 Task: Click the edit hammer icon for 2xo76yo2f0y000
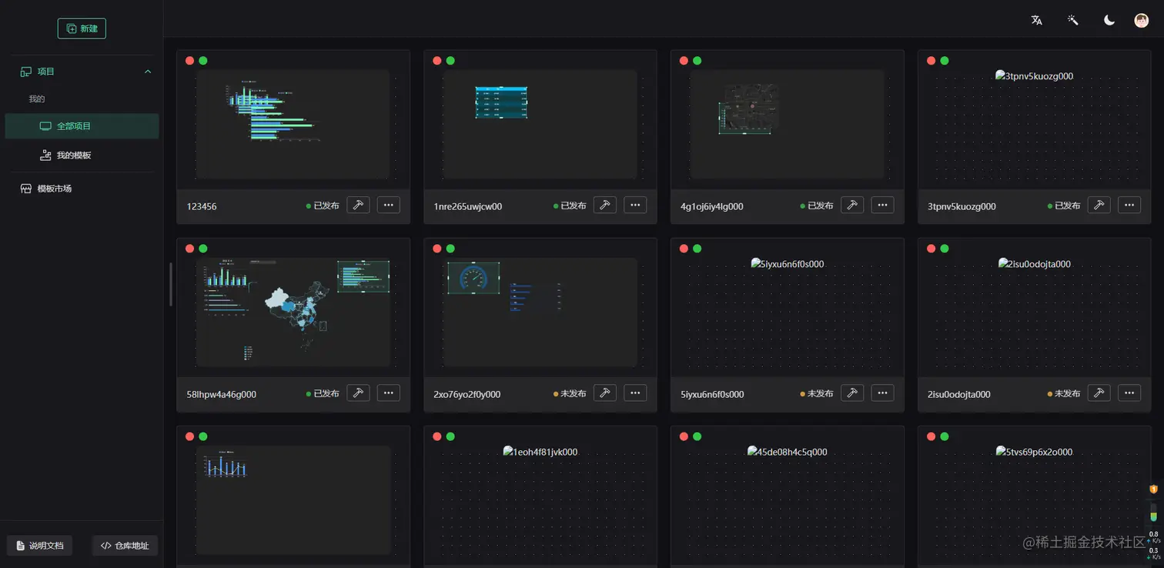pyautogui.click(x=605, y=393)
